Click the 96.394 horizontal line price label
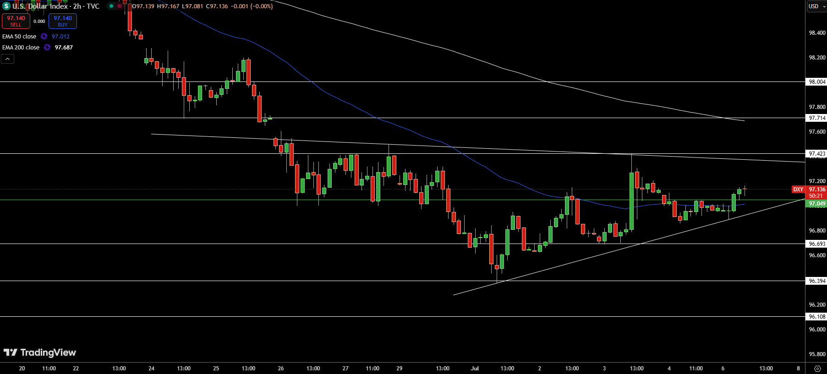This screenshot has height=374, width=827. click(817, 281)
